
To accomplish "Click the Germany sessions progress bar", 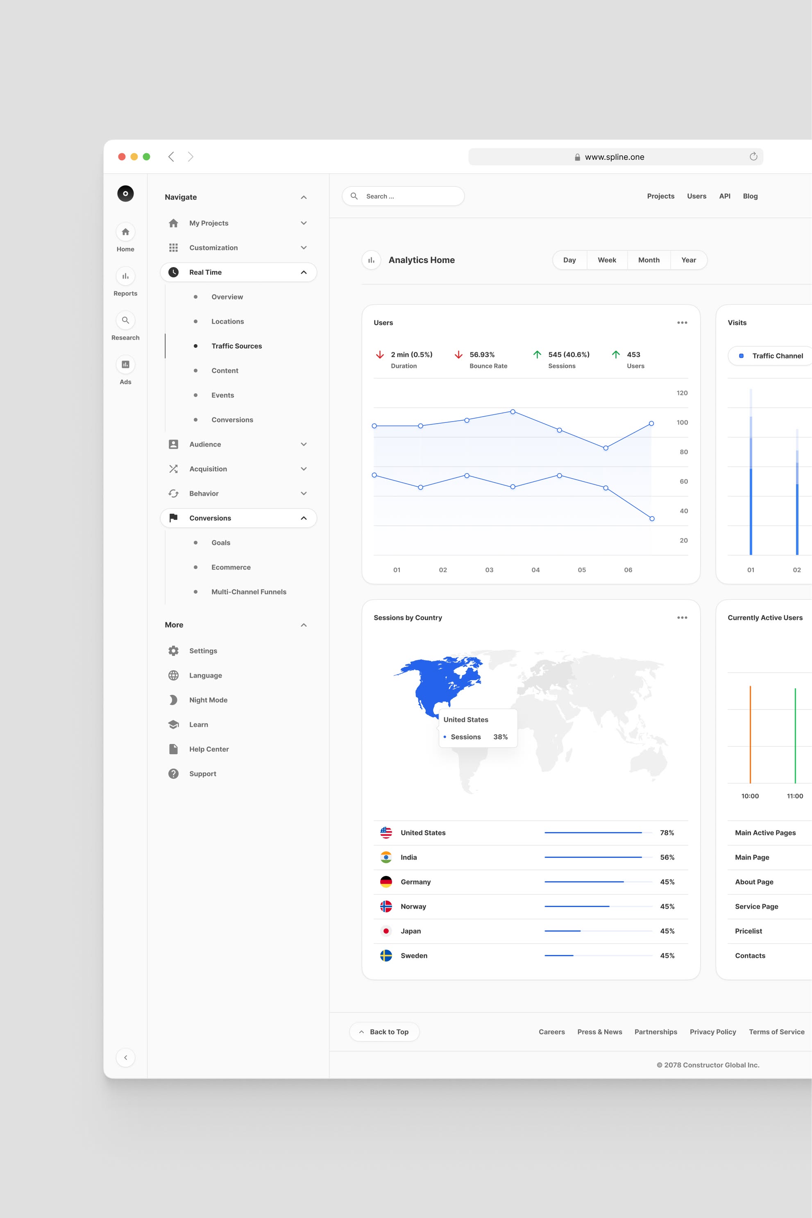I will point(598,882).
